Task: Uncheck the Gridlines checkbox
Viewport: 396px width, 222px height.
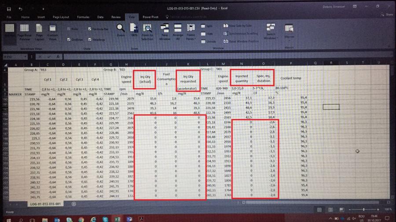Action: (x=69, y=39)
